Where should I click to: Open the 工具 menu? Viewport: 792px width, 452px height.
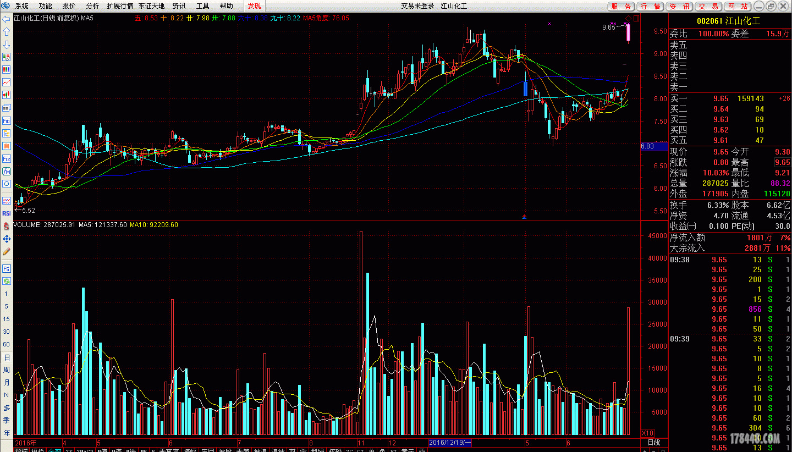click(x=202, y=6)
